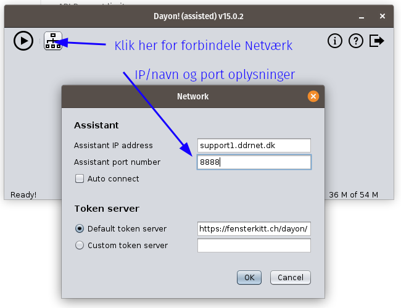Viewport: 401px width, 308px height.
Task: Start the Dayon session with the play icon
Action: pos(23,41)
